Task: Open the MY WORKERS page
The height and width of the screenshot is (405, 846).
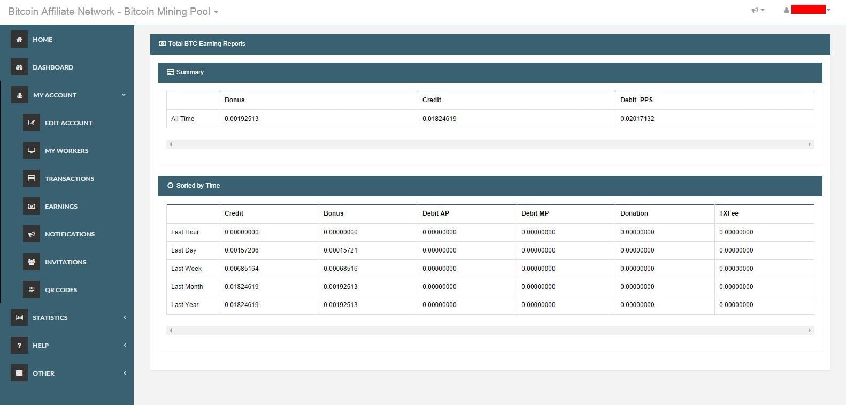Action: click(67, 151)
